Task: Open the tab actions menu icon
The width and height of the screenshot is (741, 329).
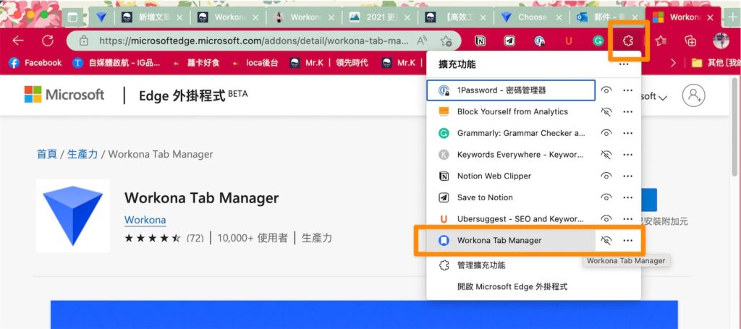Action: [72, 17]
